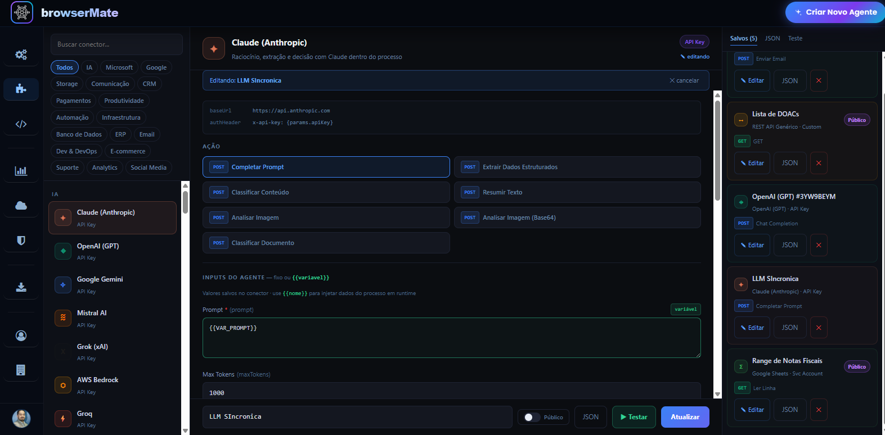Delete the LLM SIncronica saved connector
Screen dimensions: 885x435
click(819, 328)
